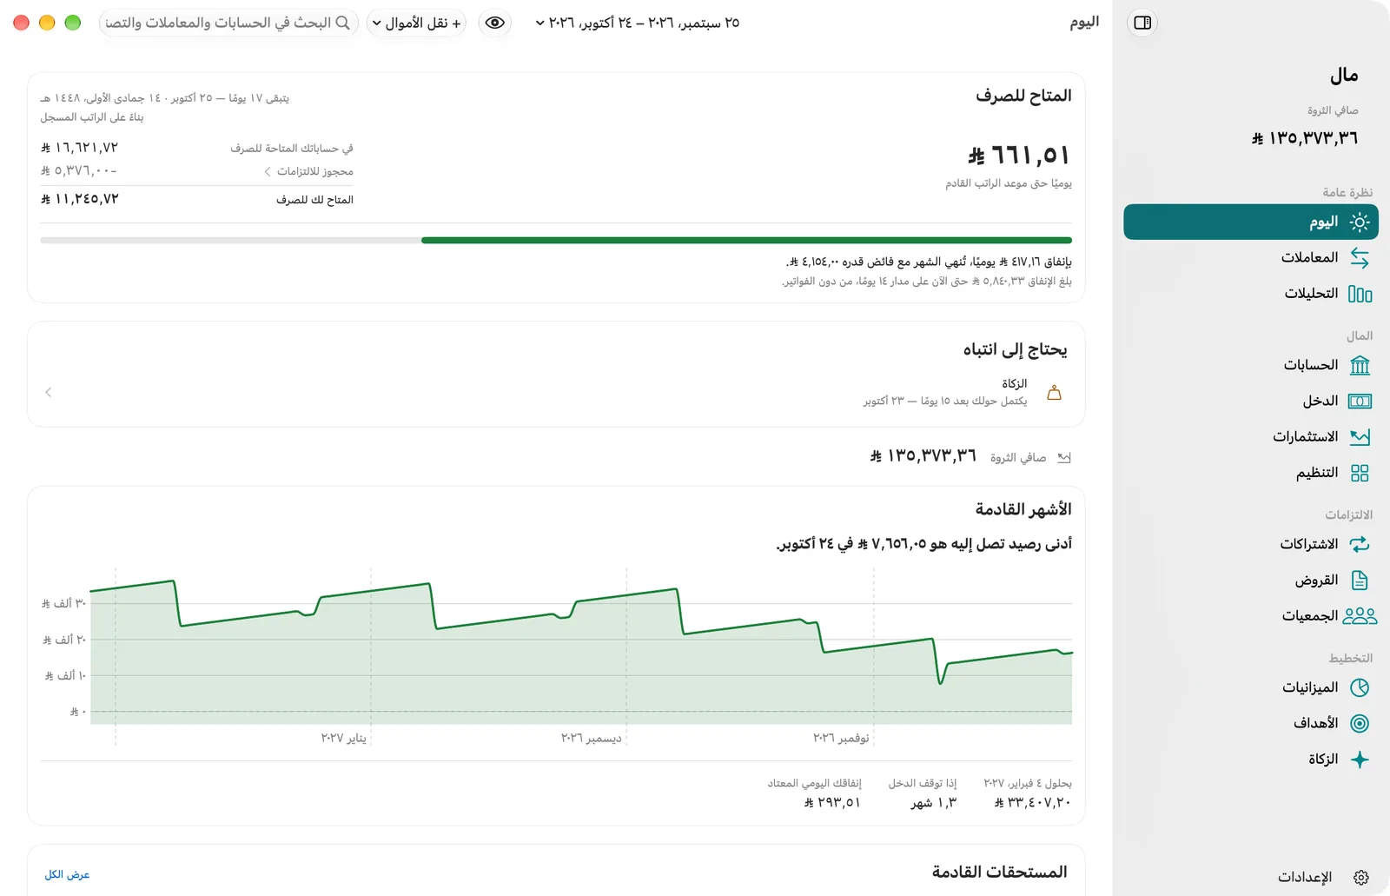Expand the محجوز للالتزامات row

pos(197,171)
